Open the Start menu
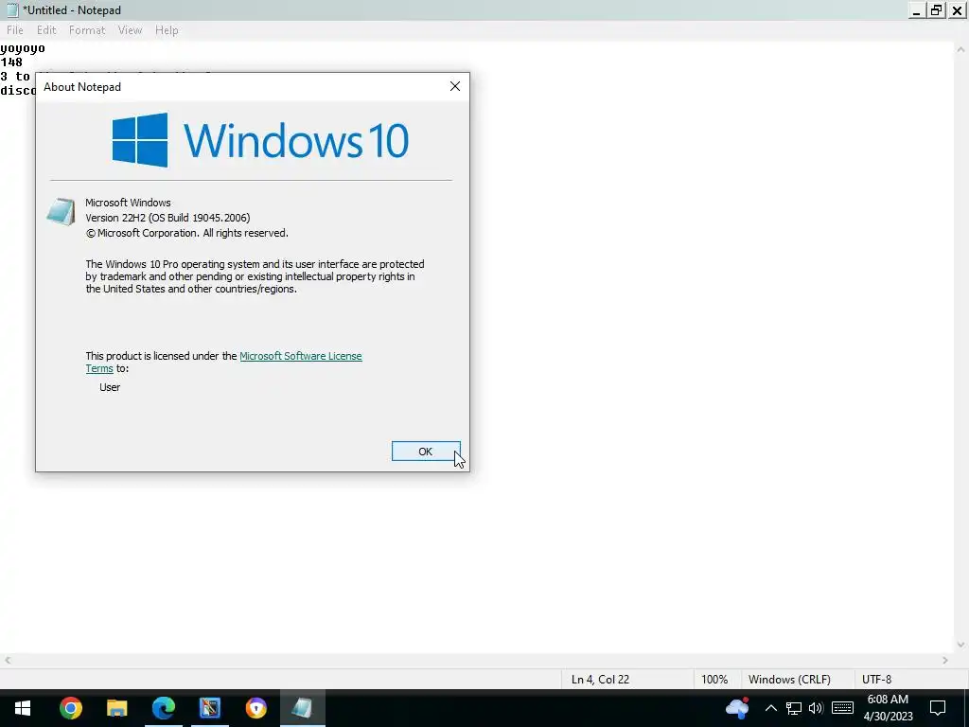 tap(23, 708)
